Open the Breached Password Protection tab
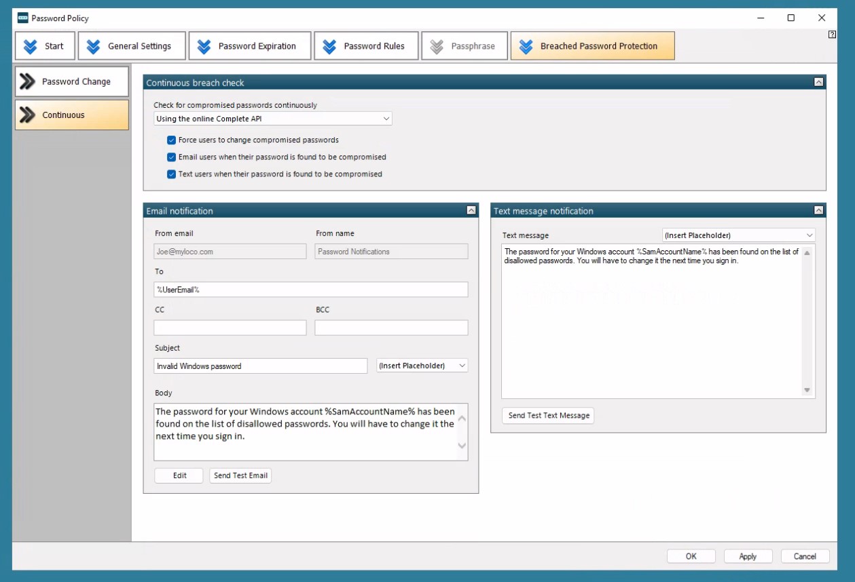This screenshot has width=855, height=582. point(593,46)
